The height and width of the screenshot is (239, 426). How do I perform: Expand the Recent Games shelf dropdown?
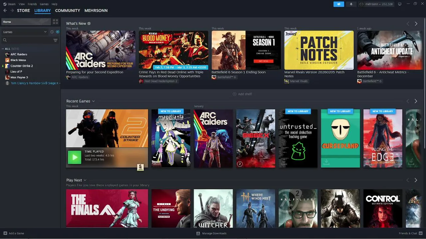(x=94, y=101)
